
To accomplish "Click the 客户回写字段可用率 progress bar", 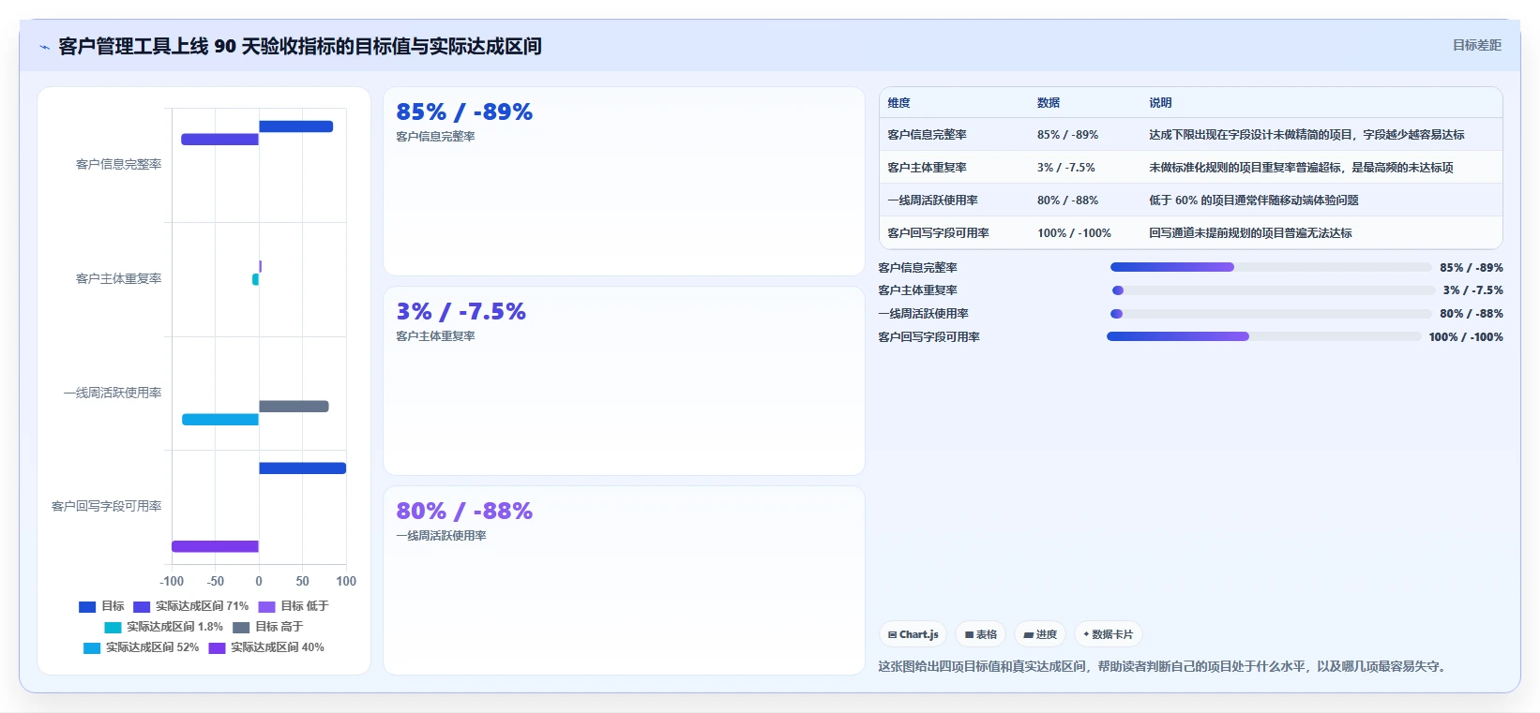I will coord(1264,336).
